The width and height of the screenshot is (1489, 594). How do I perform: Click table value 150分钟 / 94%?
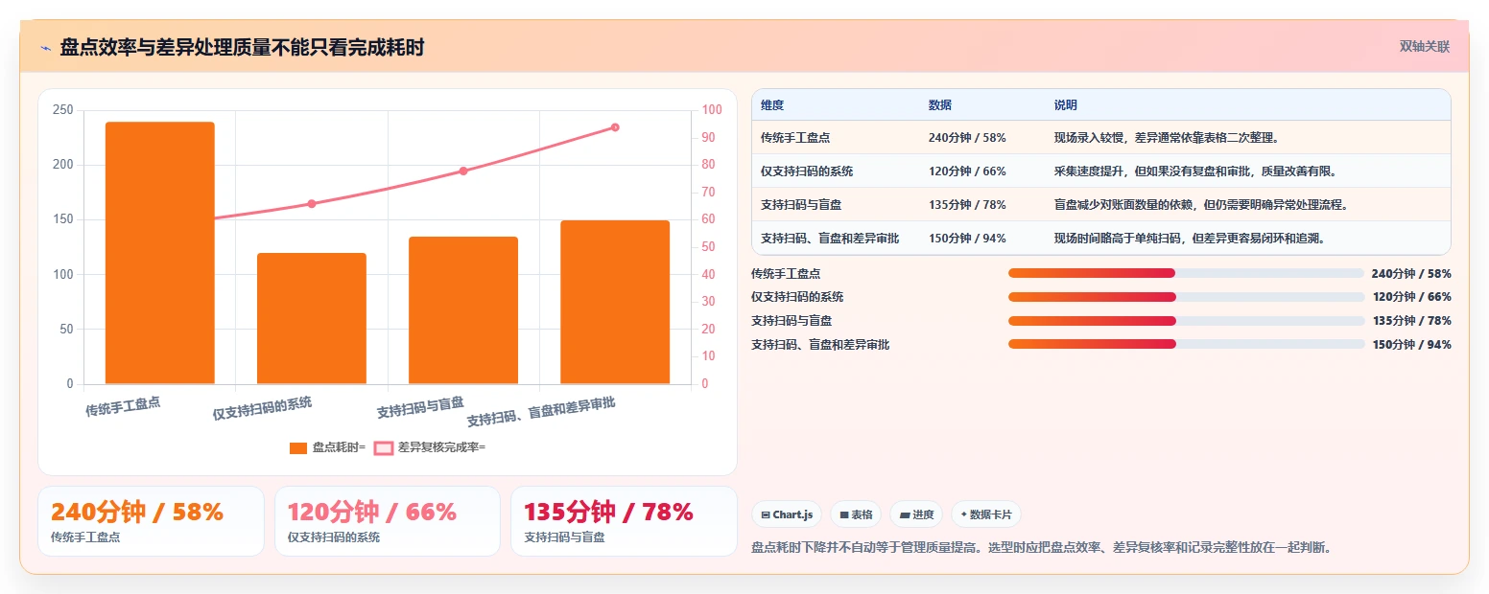coord(967,239)
